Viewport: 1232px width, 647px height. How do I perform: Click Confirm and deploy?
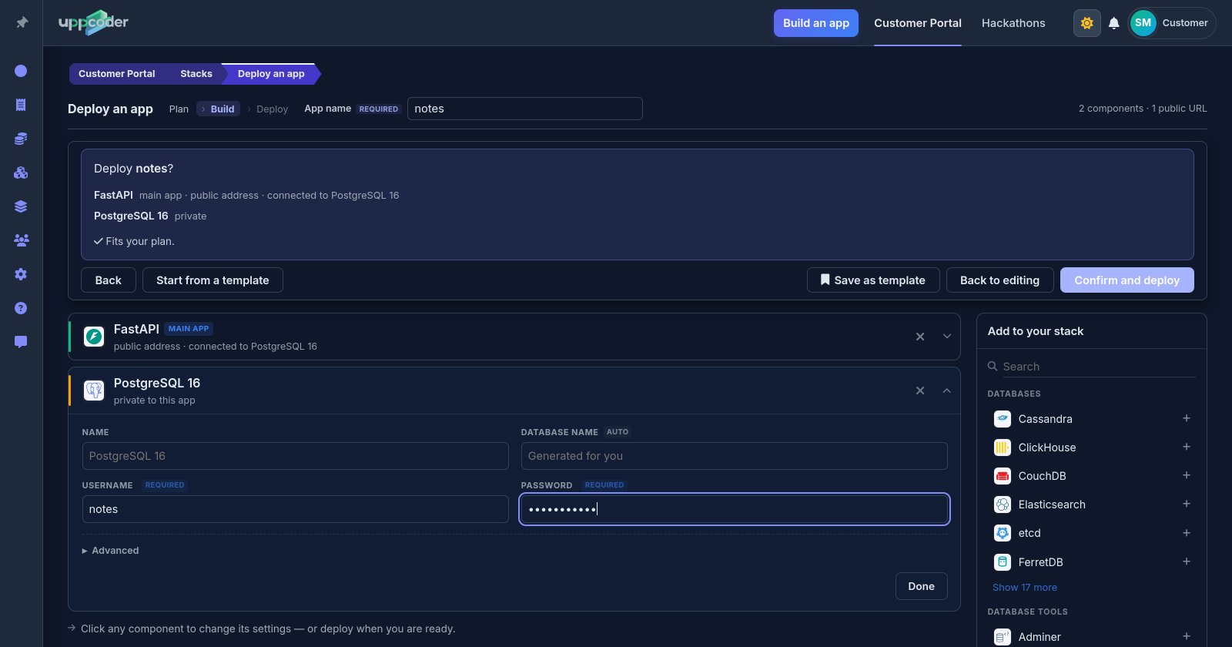coord(1127,280)
